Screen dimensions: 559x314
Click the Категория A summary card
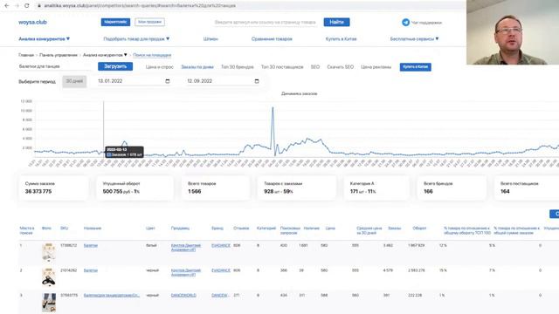376,188
